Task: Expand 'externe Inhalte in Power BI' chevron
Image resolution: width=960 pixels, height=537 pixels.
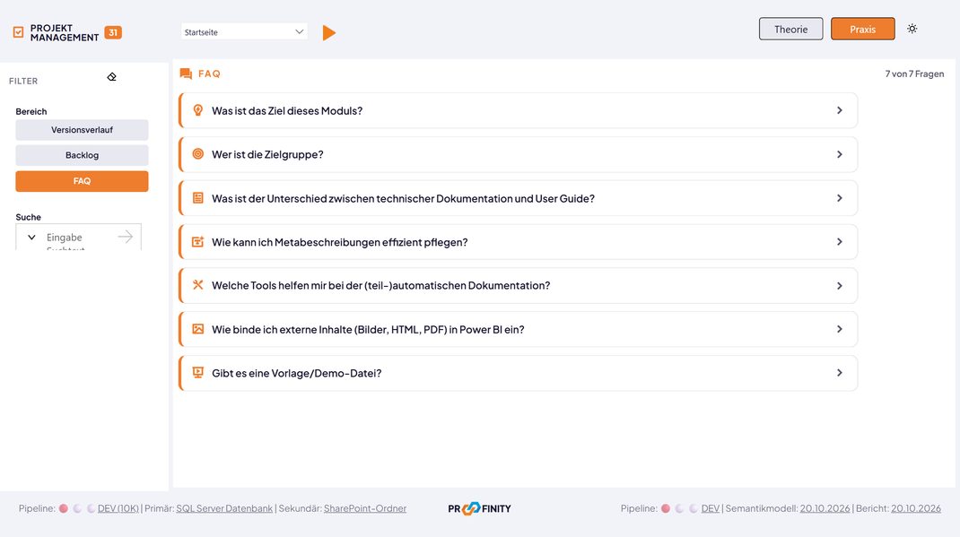Action: coord(840,329)
